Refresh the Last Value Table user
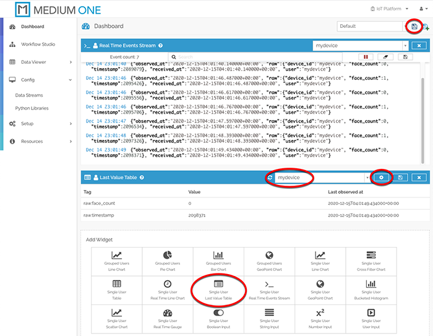Image resolution: width=433 pixels, height=336 pixels. point(270,178)
